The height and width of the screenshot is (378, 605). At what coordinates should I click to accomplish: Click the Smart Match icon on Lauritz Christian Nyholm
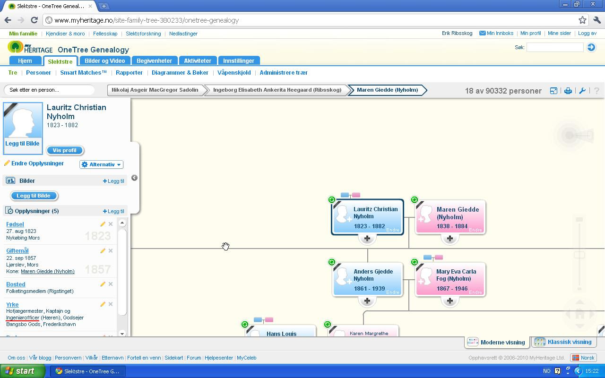tap(332, 200)
